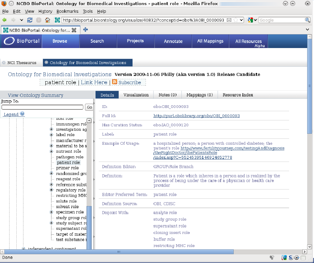Go to the Firefox home page icon

click(47, 20)
